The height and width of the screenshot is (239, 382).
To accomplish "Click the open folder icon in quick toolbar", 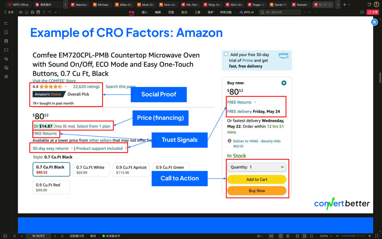I will coord(21,12).
